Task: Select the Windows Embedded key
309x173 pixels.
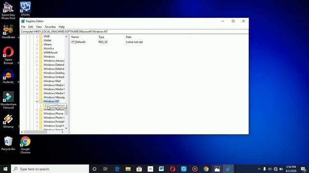Action: pyautogui.click(x=54, y=77)
